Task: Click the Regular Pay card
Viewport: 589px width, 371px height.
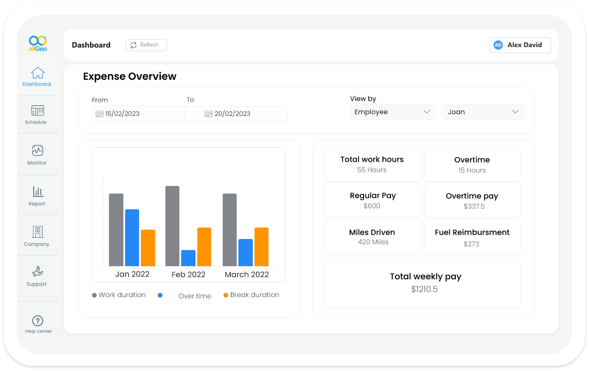Action: pyautogui.click(x=372, y=200)
